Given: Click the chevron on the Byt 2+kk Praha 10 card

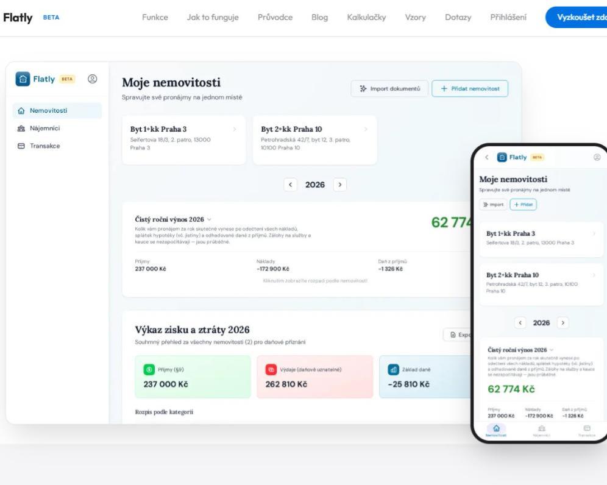Looking at the screenshot, I should (366, 129).
